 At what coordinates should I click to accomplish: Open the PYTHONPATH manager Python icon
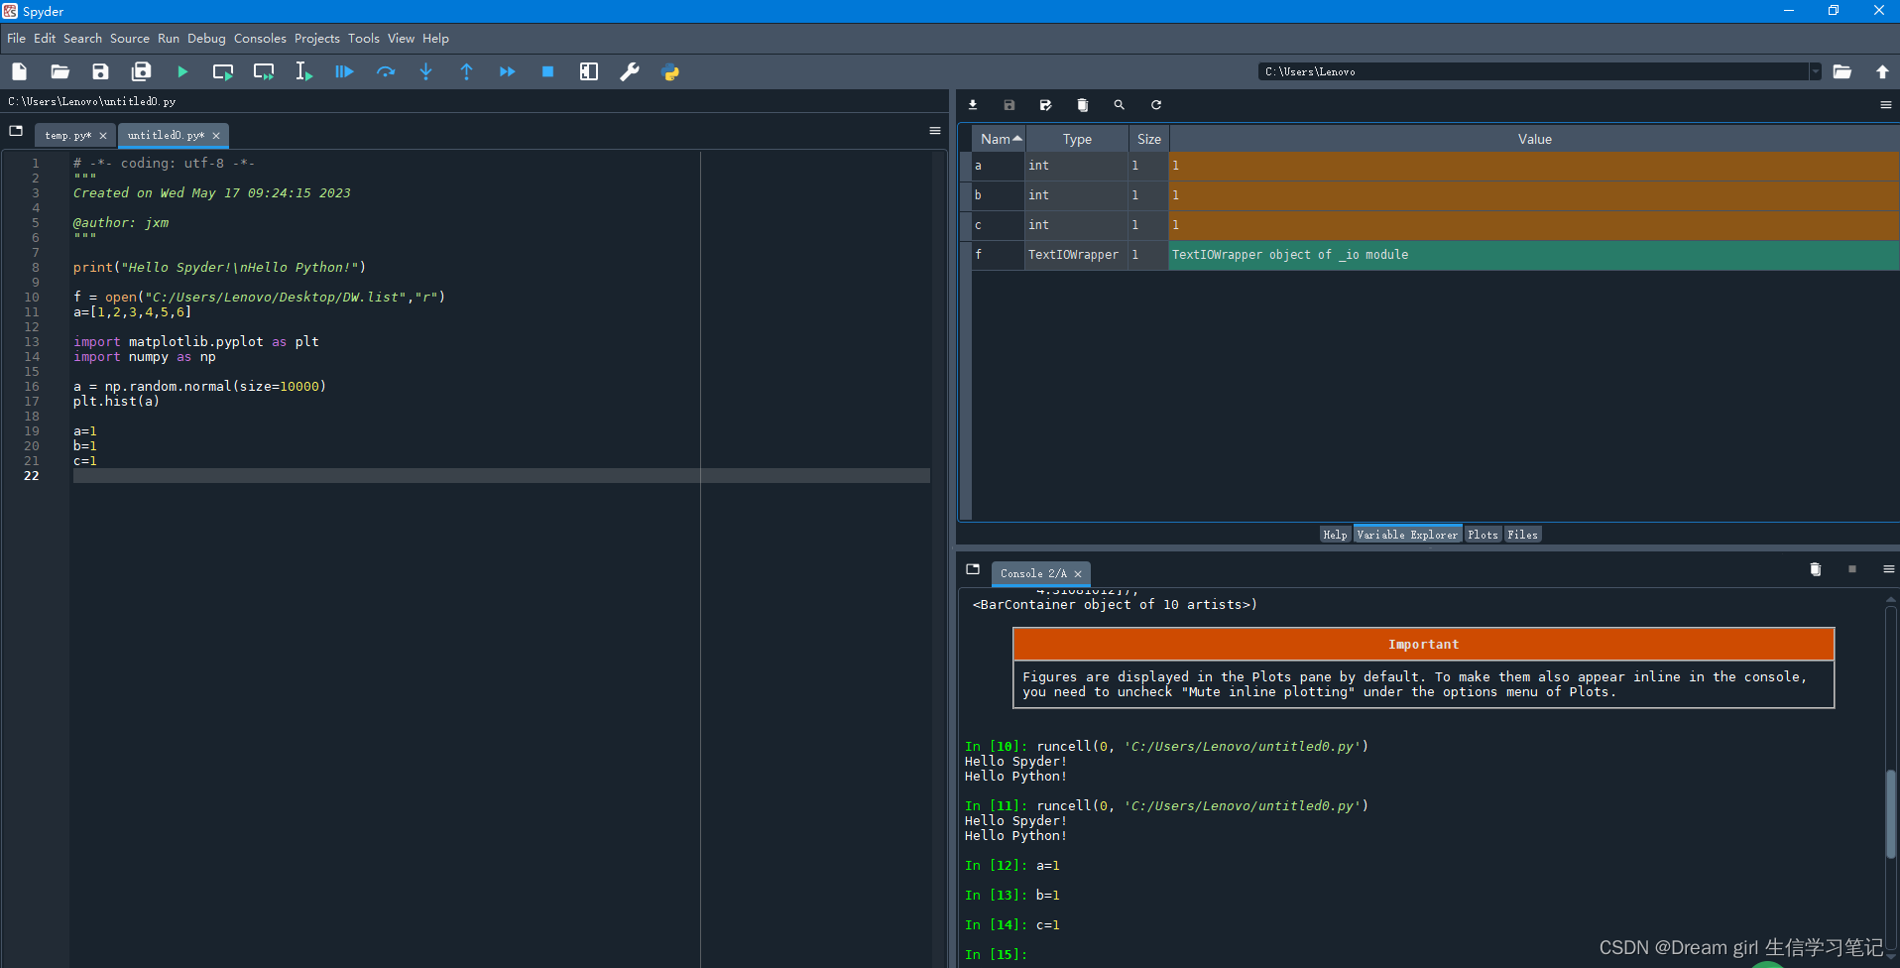pos(670,71)
